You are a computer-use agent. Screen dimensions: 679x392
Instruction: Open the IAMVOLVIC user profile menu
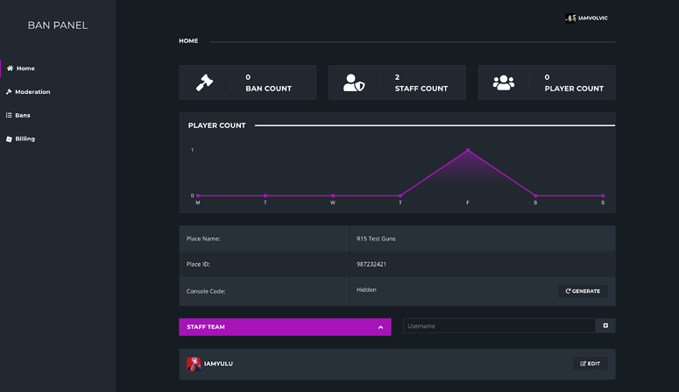(586, 18)
